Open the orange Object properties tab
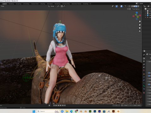151x113 pixels. point(144,74)
